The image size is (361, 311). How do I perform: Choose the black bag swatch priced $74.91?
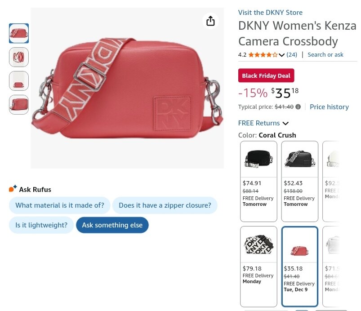(258, 181)
